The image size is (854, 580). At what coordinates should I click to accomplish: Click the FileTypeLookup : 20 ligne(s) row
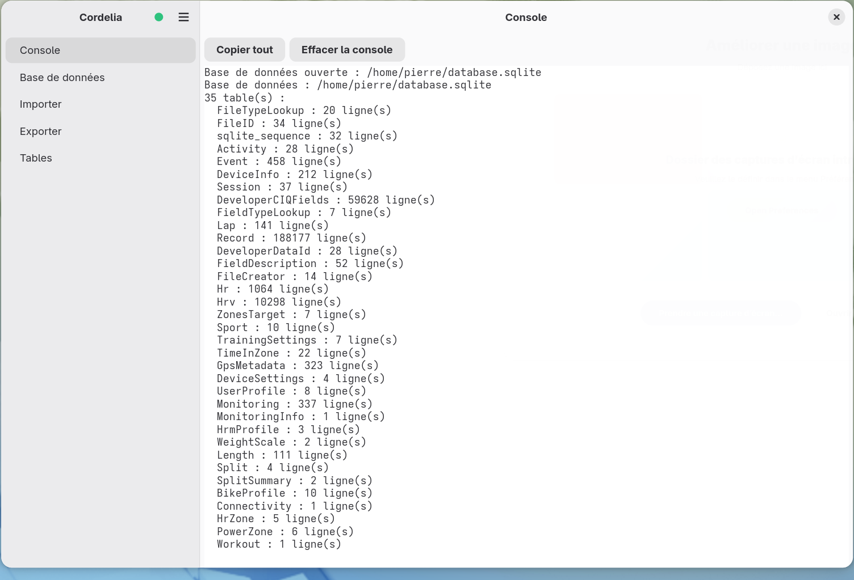(x=304, y=111)
